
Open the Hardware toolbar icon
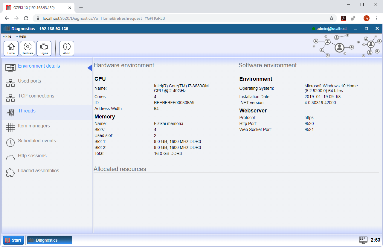click(28, 48)
